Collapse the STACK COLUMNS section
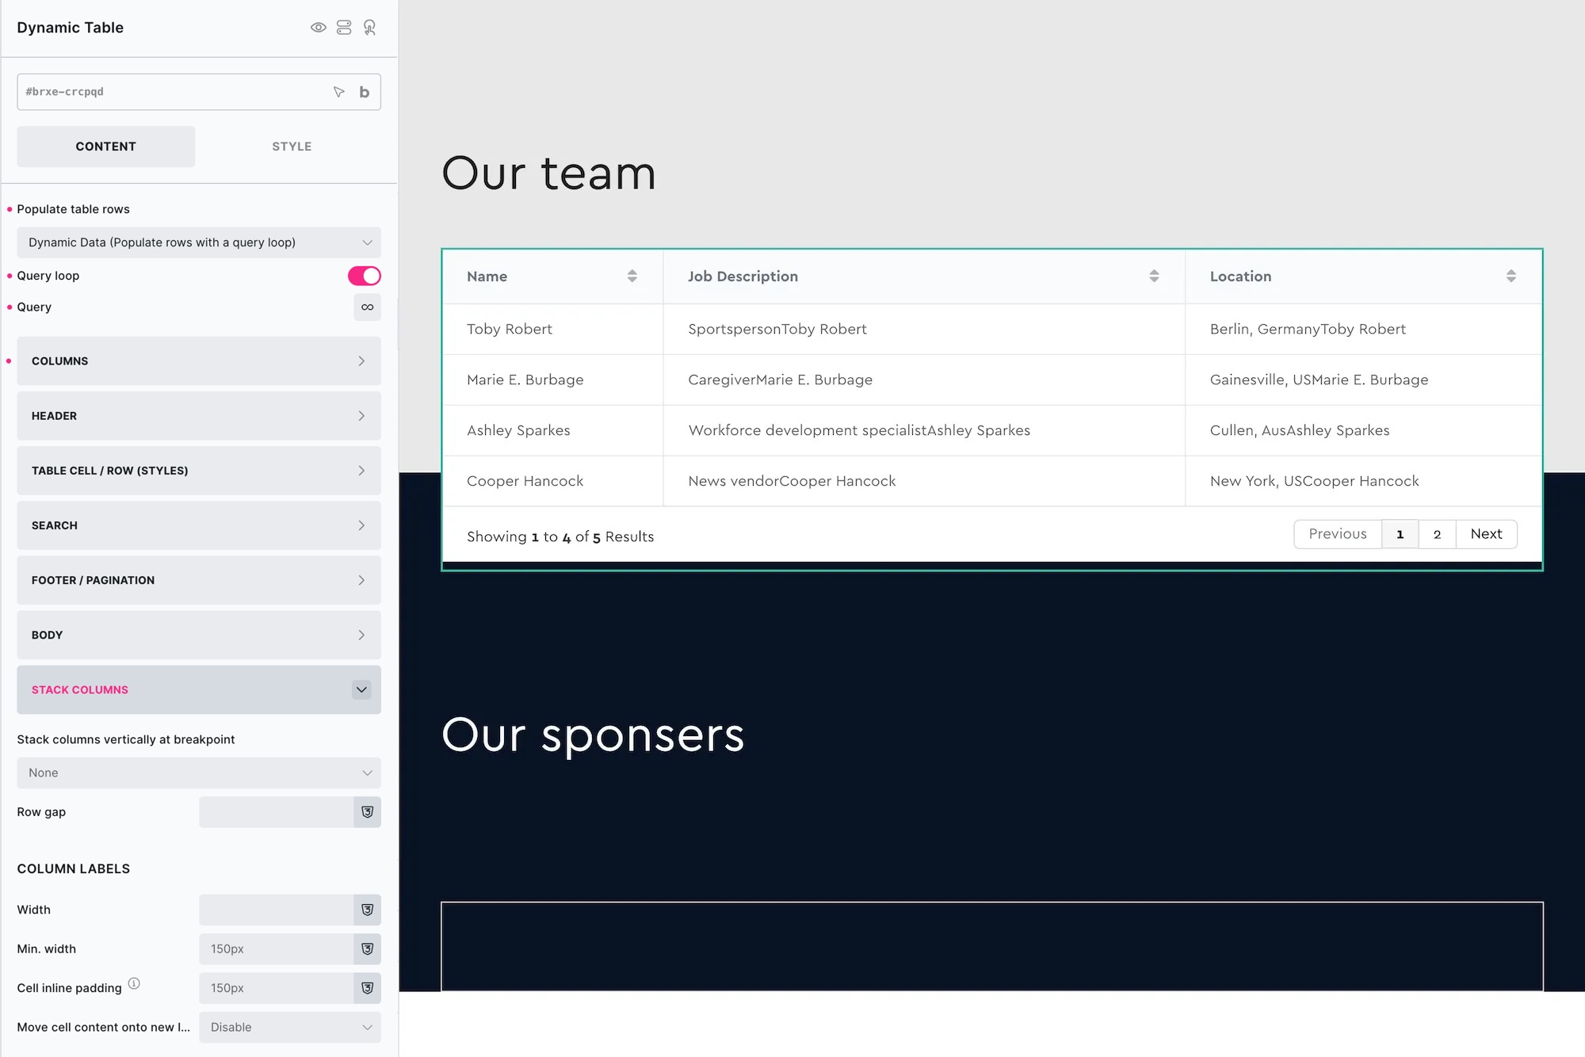 361,690
